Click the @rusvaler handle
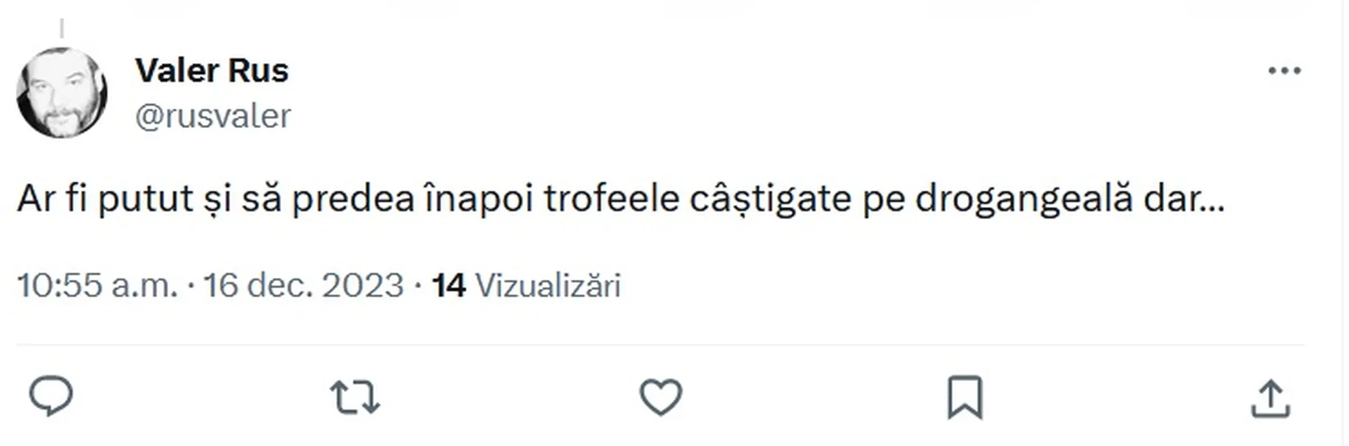 (213, 117)
